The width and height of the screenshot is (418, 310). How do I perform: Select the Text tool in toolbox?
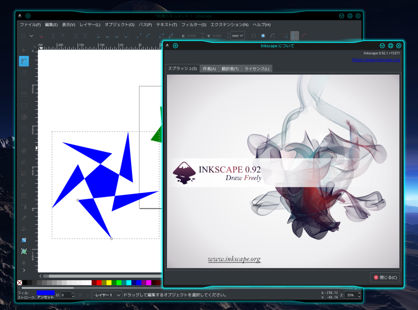(x=24, y=196)
